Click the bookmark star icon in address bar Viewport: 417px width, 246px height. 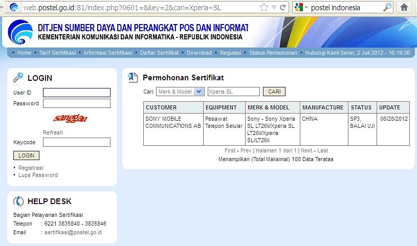(x=264, y=8)
